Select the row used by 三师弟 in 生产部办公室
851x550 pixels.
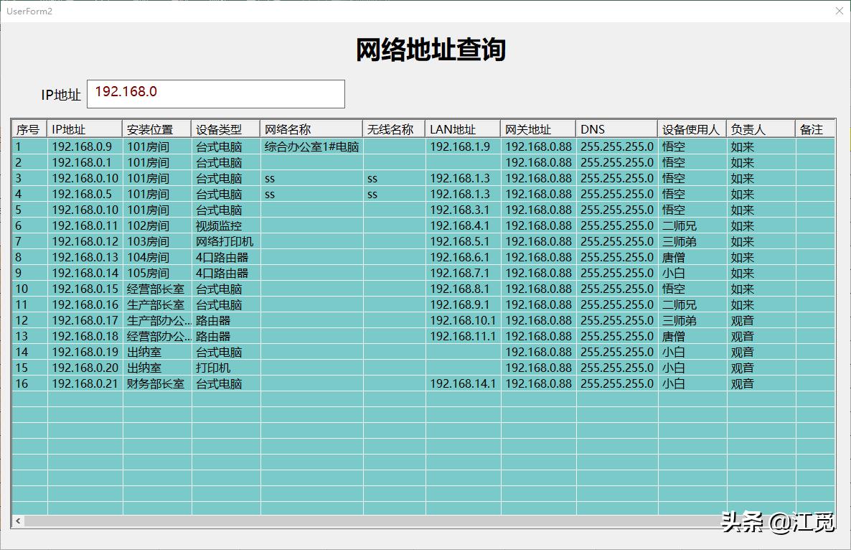pyautogui.click(x=215, y=320)
